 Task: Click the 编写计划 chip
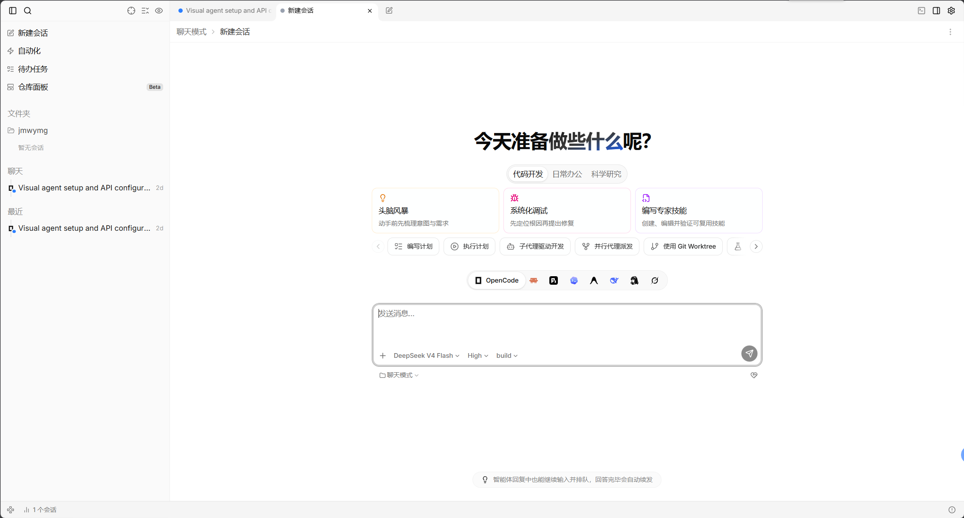(413, 246)
